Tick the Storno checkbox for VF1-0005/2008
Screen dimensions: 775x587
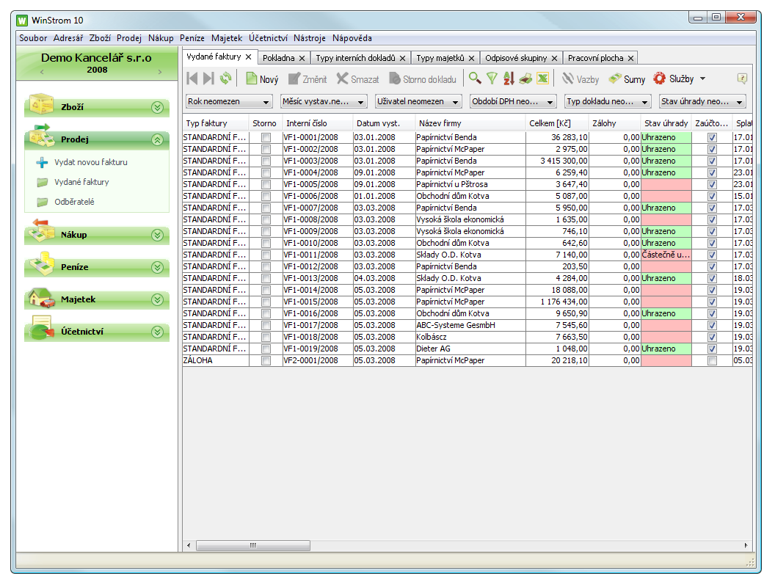point(266,184)
